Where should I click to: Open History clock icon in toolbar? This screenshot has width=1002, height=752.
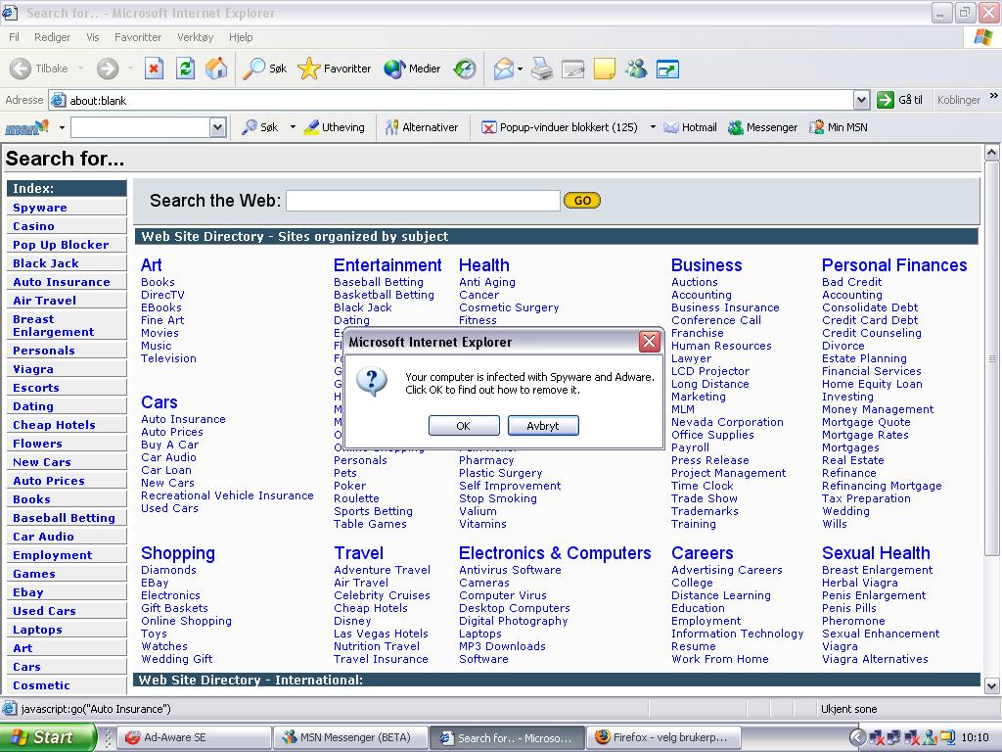pyautogui.click(x=465, y=69)
